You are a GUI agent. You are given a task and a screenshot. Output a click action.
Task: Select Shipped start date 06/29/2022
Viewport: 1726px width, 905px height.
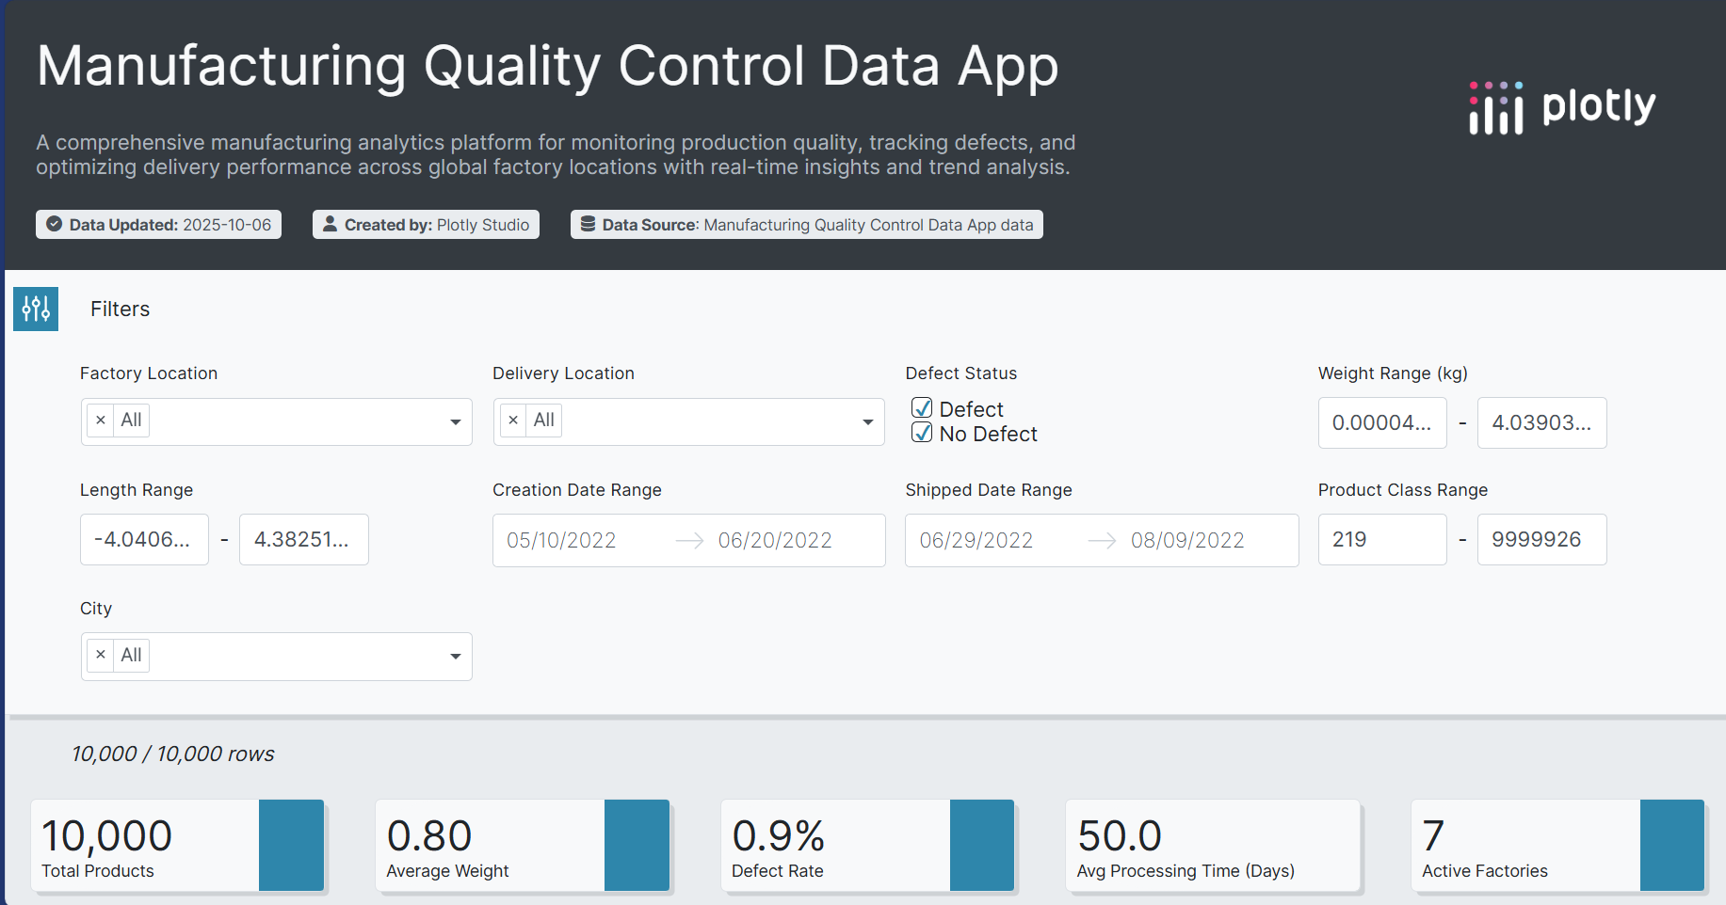click(x=976, y=540)
